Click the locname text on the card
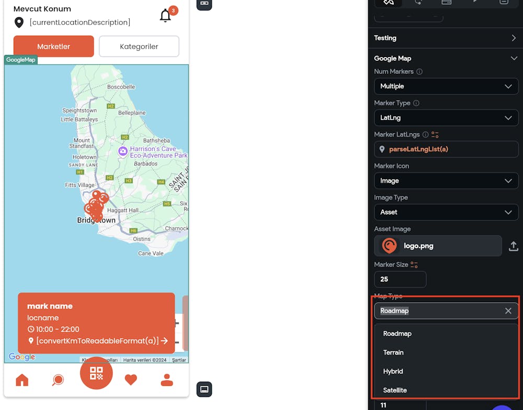This screenshot has width=523, height=410. coord(43,318)
